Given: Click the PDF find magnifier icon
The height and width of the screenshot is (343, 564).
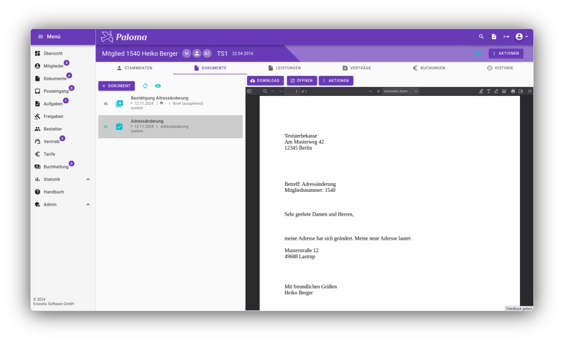Looking at the screenshot, I should pos(265,91).
